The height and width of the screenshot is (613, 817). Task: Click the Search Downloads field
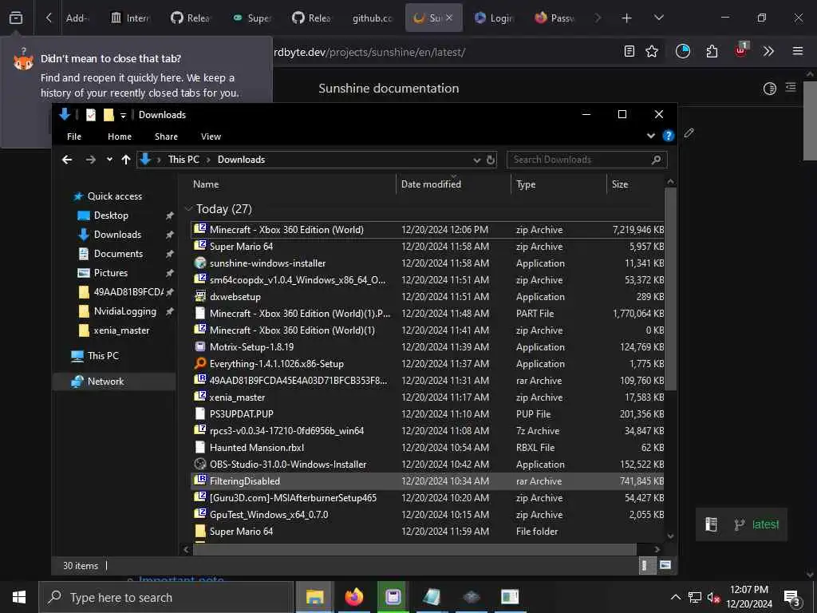point(586,160)
